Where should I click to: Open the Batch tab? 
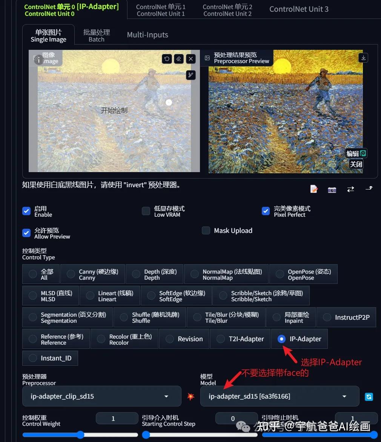coord(97,35)
